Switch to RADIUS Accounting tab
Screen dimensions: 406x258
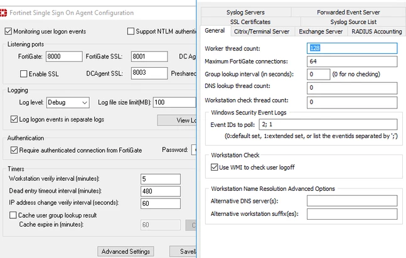pyautogui.click(x=377, y=31)
